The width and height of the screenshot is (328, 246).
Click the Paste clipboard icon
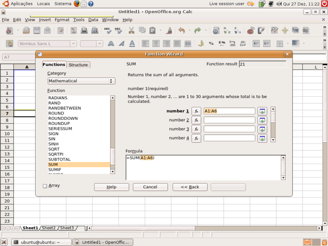pos(153,30)
